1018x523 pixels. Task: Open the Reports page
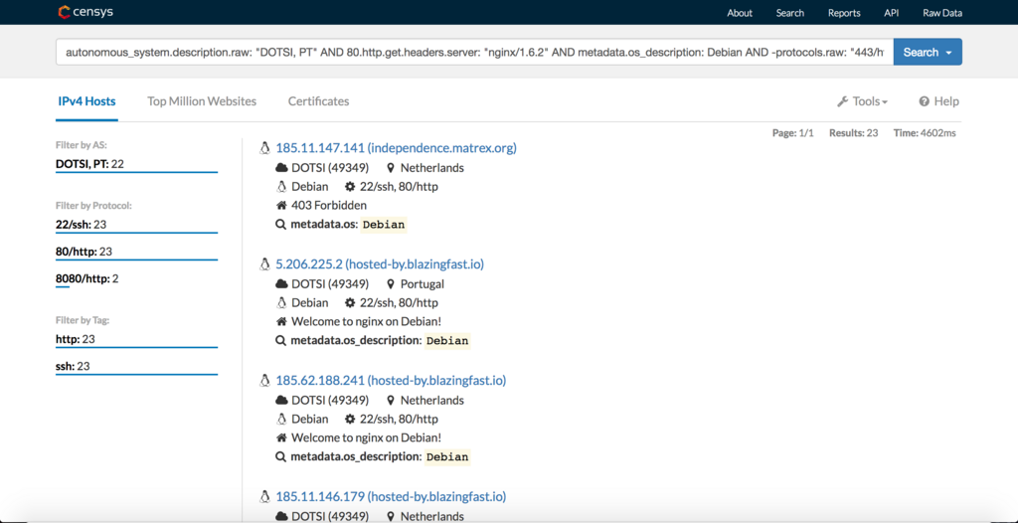(844, 13)
